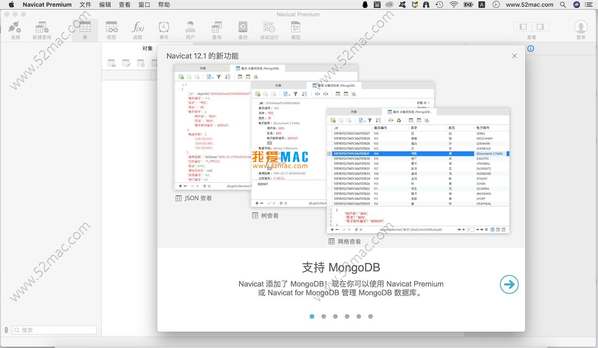598x348 pixels.
Task: Select sixth page indicator dot
Action: 371,317
